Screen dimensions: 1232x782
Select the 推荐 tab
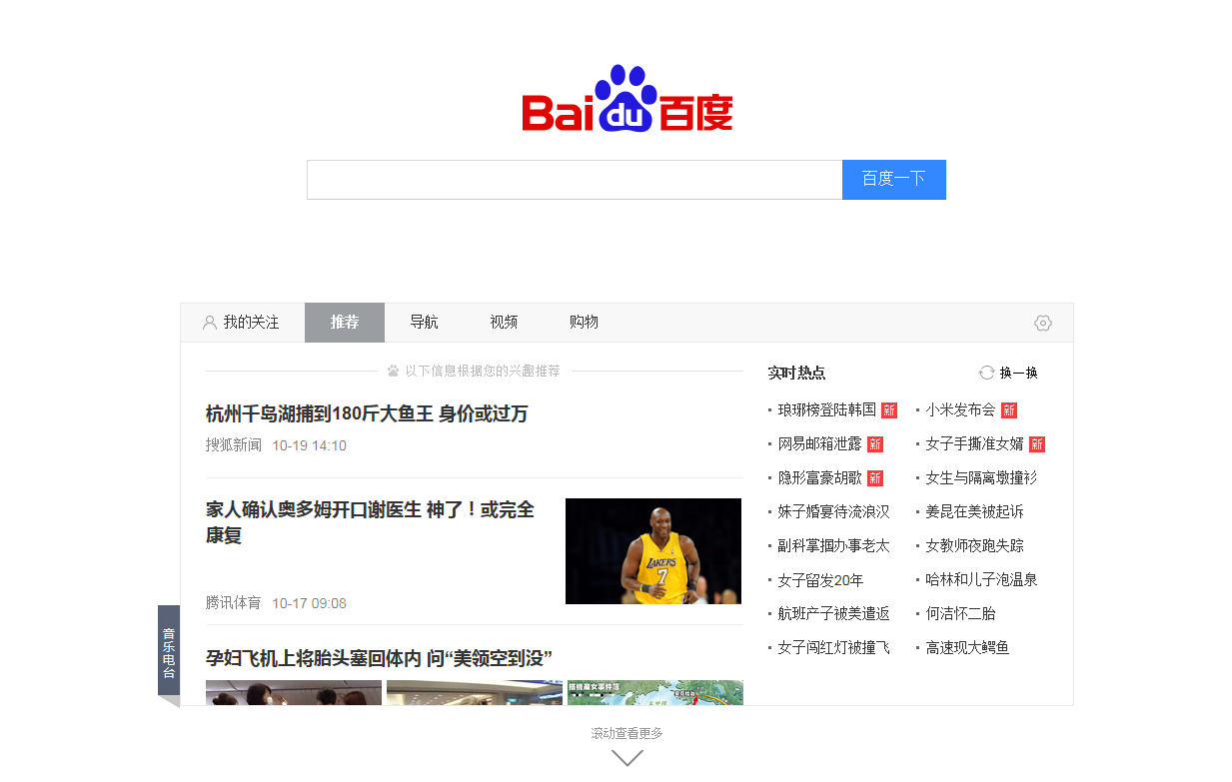click(345, 323)
